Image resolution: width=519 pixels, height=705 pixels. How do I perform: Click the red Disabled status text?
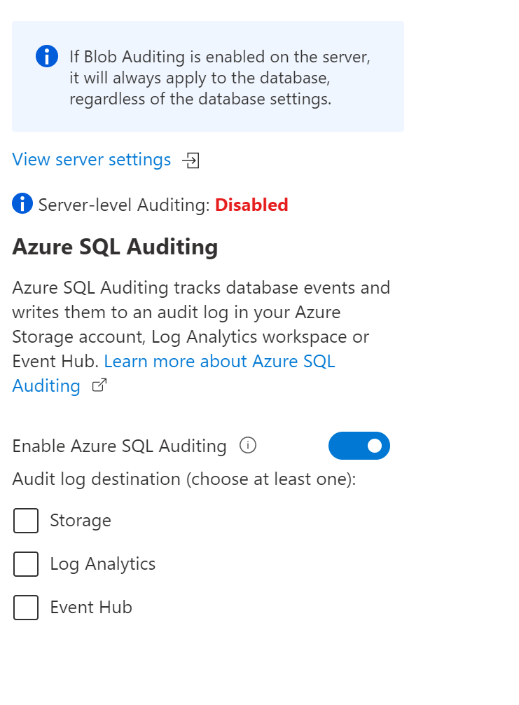pyautogui.click(x=251, y=205)
